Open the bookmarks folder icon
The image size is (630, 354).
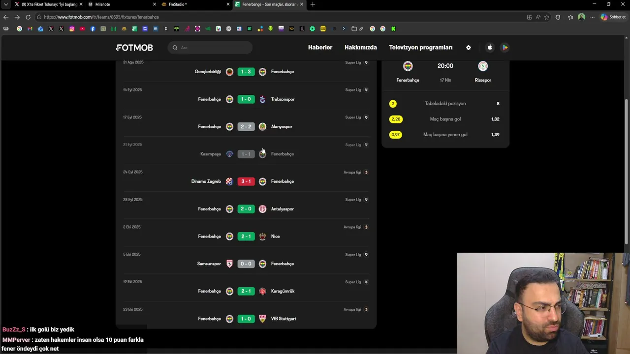(354, 29)
